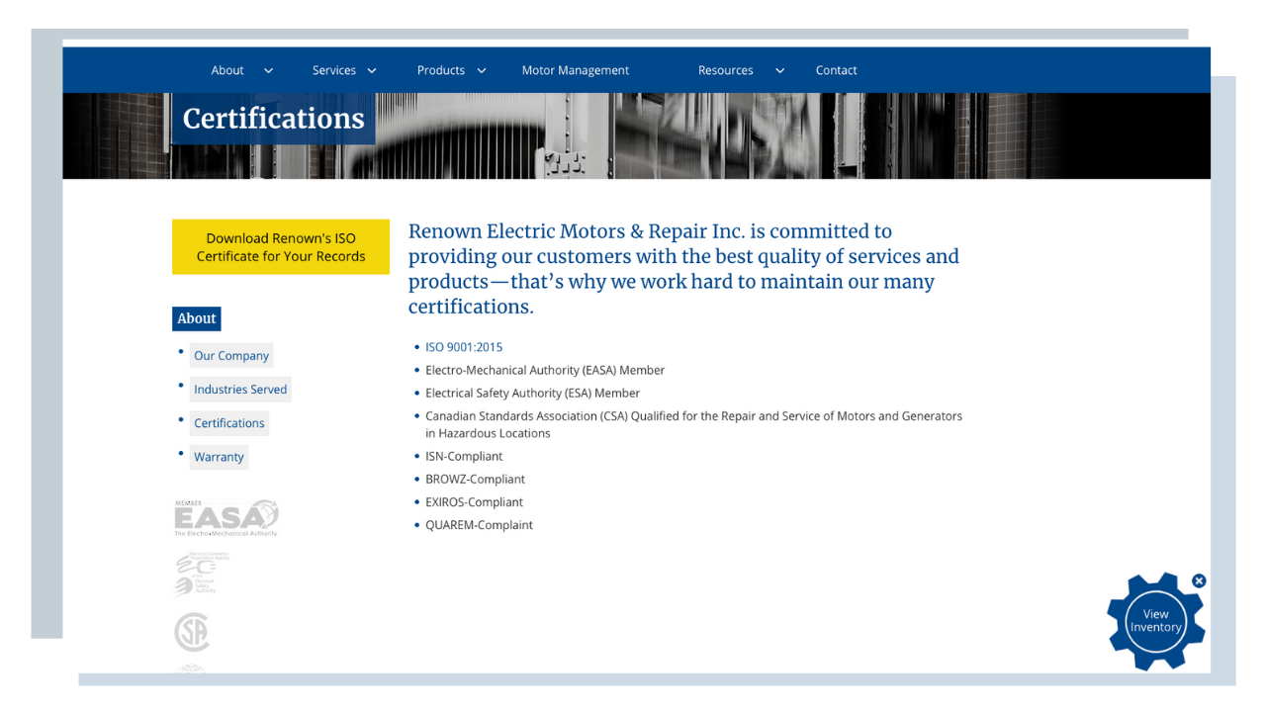Open the ISO 9001:2015 link
This screenshot has width=1266, height=712.
[x=464, y=347]
